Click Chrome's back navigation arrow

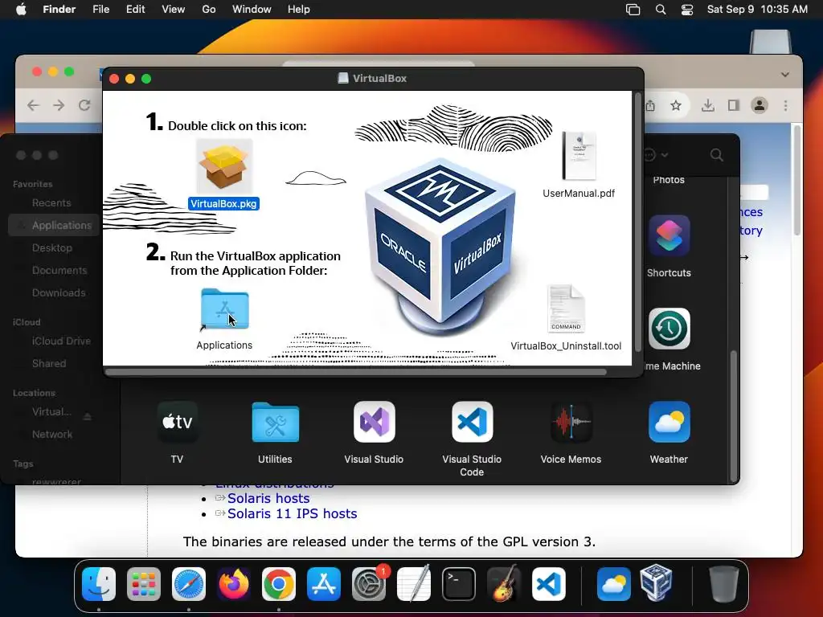33,105
